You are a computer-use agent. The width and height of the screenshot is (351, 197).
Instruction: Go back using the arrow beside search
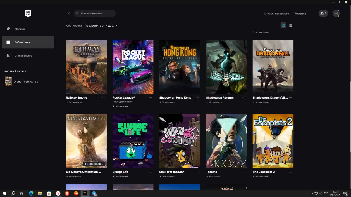(69, 13)
